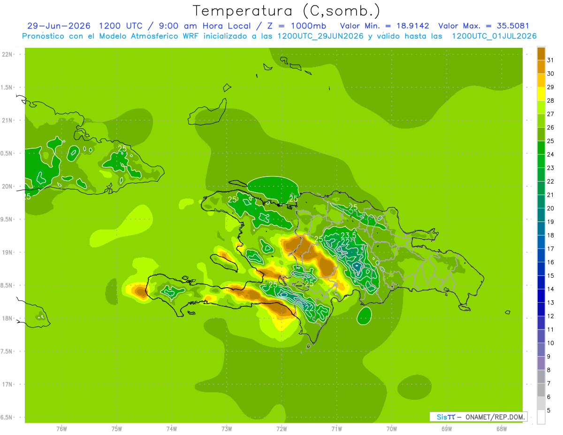Viewport: 563px width, 435px height.
Task: Click the dark brown swatch above 31
Action: 541,53
